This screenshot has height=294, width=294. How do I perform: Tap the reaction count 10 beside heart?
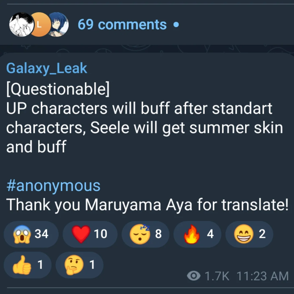coord(100,234)
